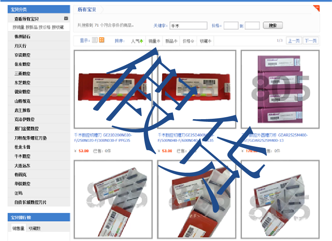Open the 特固克 category
This screenshot has width=332, height=241.
20,175
